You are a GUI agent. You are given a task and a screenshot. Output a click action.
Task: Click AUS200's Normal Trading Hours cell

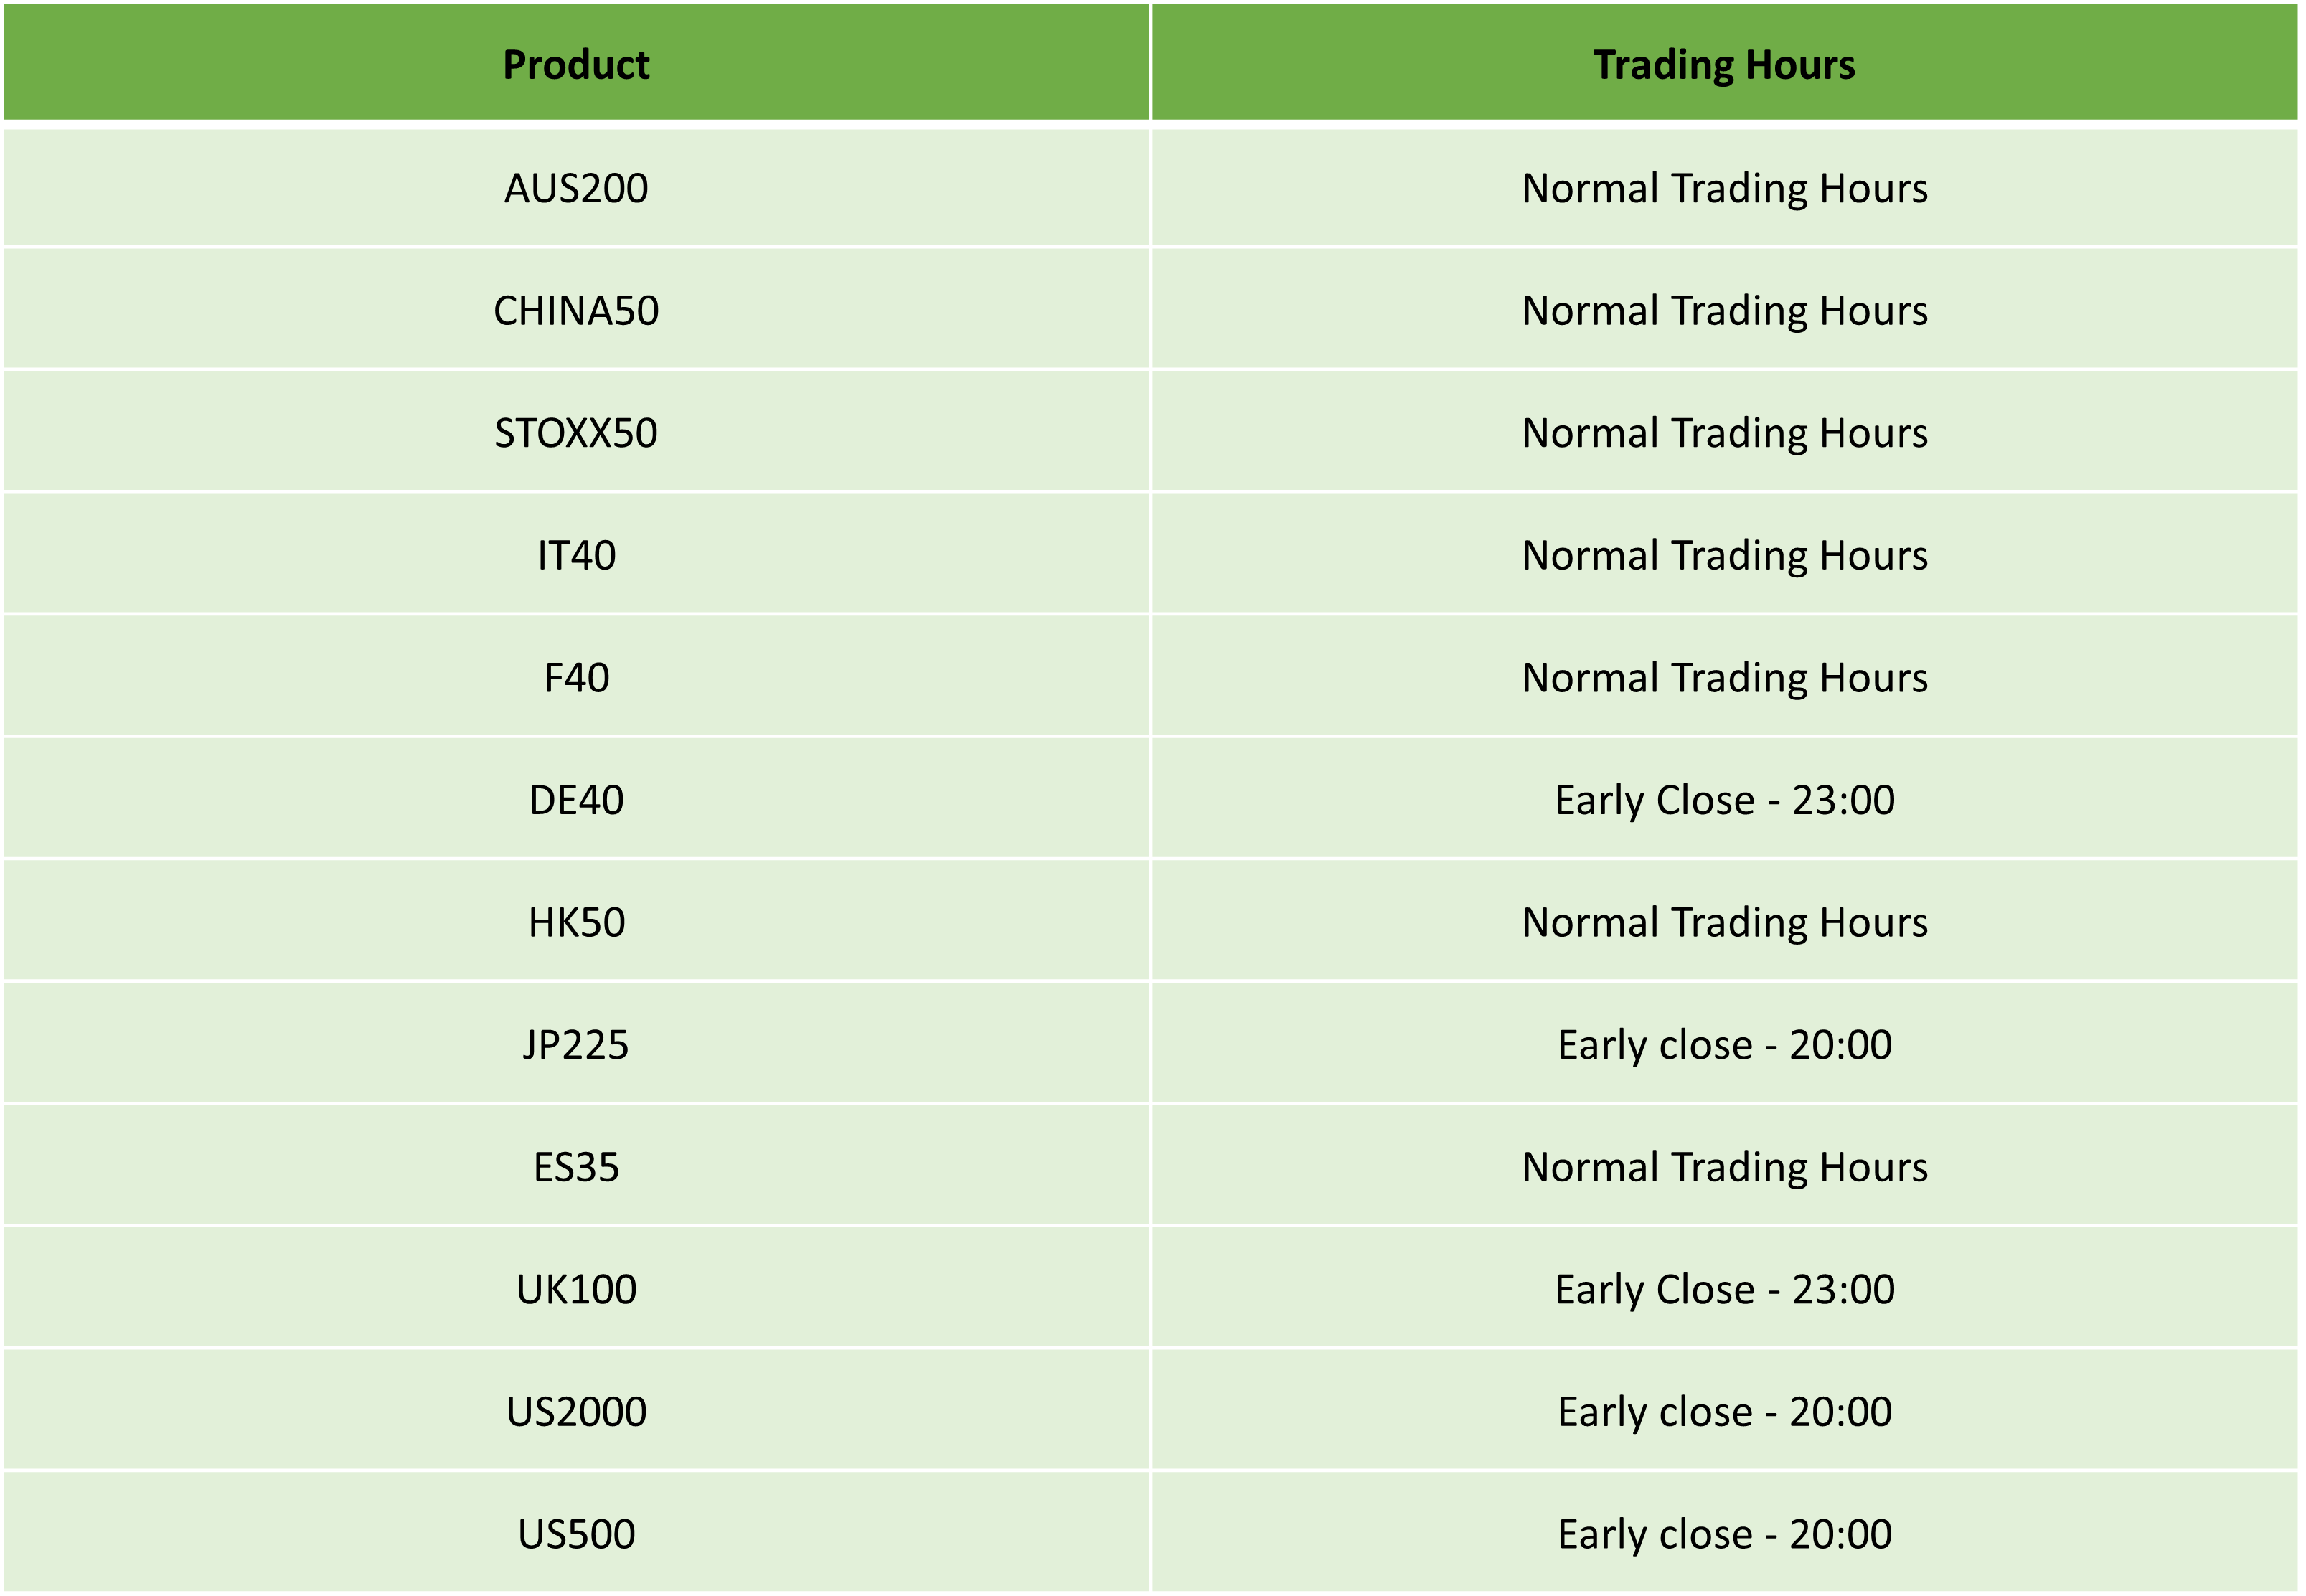pos(1724,188)
